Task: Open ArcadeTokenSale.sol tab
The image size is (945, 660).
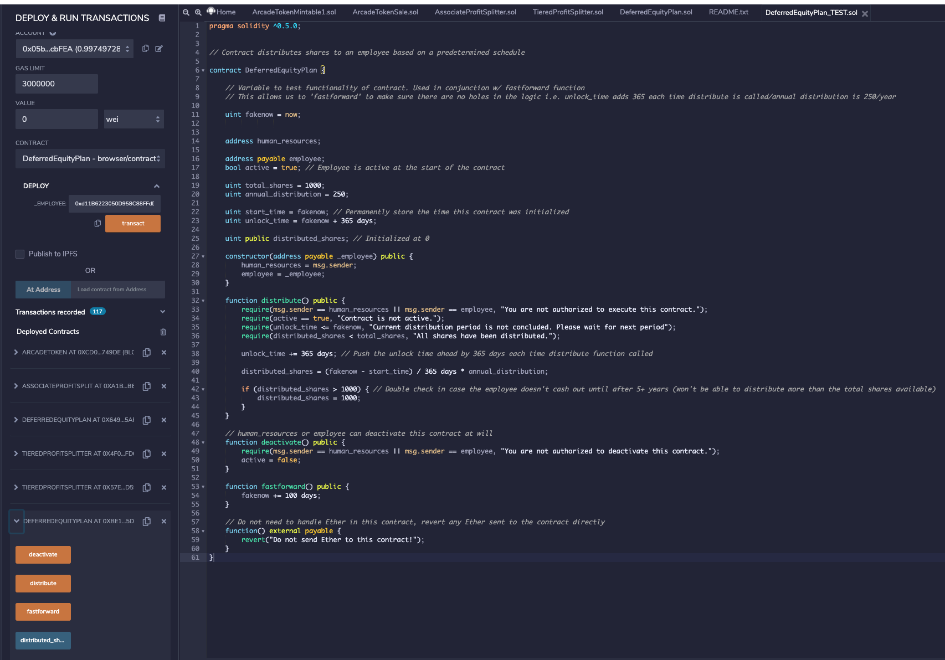Action: tap(386, 12)
